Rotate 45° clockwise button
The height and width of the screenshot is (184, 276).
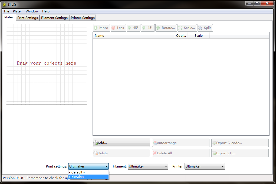click(x=148, y=28)
